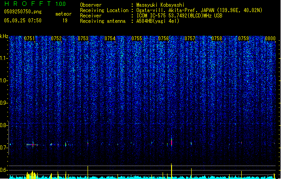
Task: Click the A504HB(yagi 4el) antenna text
Action: (158, 21)
